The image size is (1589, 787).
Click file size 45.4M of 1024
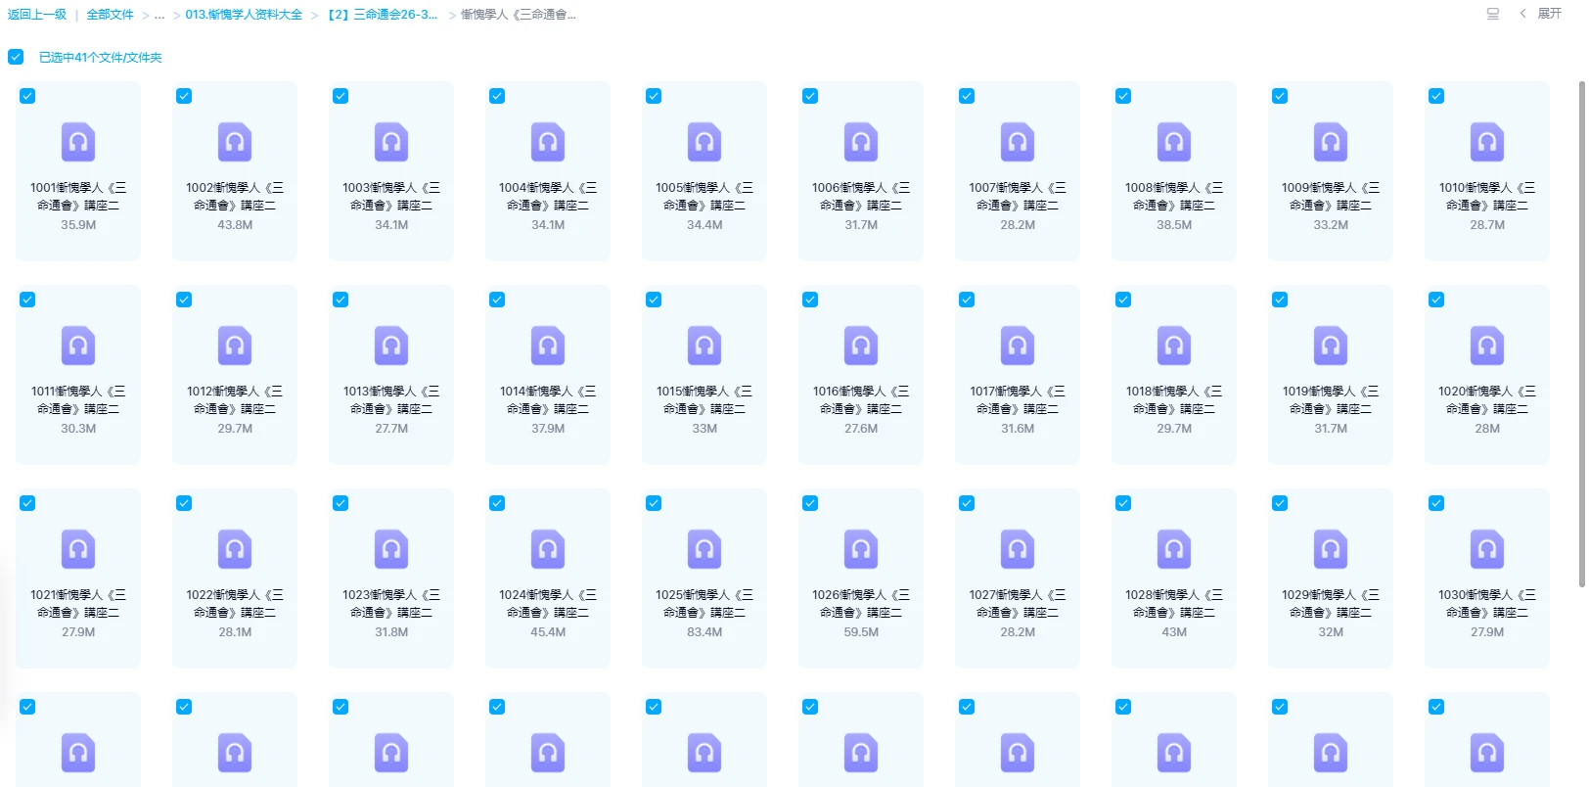coord(548,632)
